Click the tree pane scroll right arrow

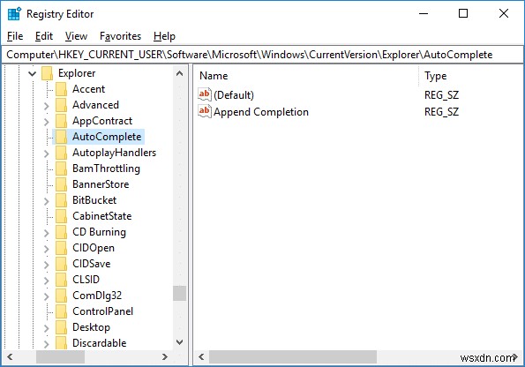point(165,357)
